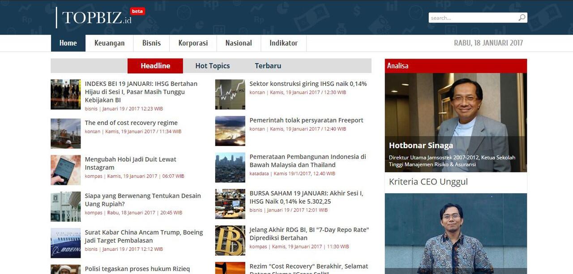The image size is (573, 274).
Task: Click the Instagram phone thumbnail
Action: [x=66, y=170]
